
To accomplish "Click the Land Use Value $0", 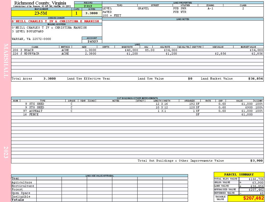I will [190, 79].
